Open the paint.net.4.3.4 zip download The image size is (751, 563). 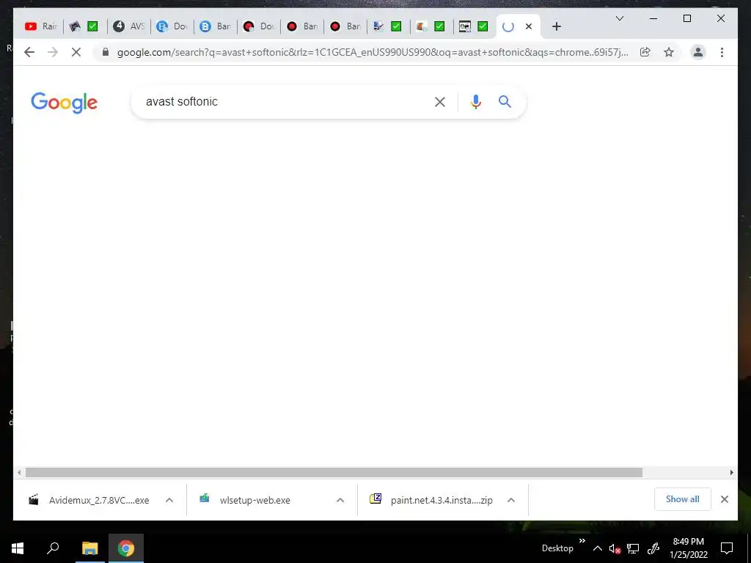click(x=431, y=500)
